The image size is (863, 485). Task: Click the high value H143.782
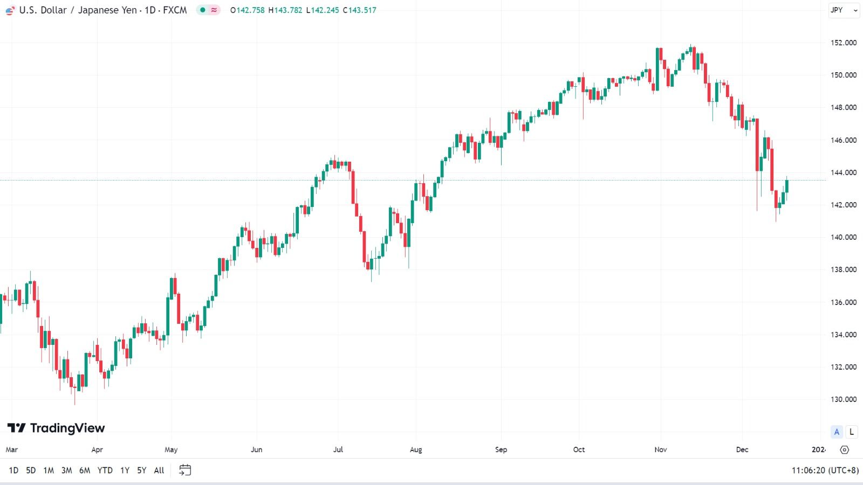coord(285,10)
